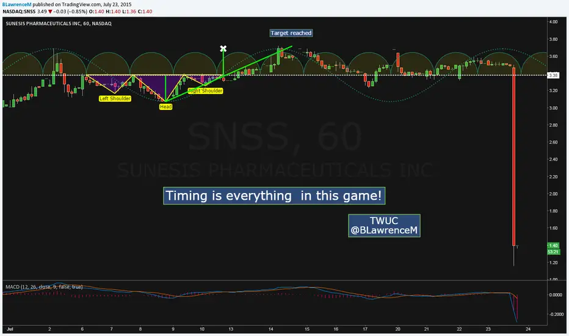Click the Sunesis Pharmaceuticals Inc chart title

pyautogui.click(x=59, y=23)
